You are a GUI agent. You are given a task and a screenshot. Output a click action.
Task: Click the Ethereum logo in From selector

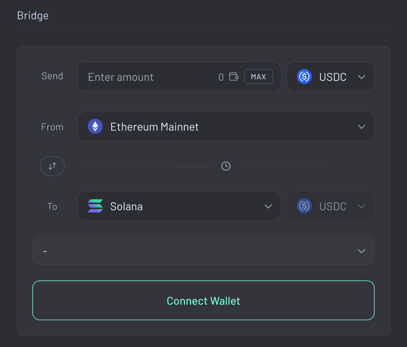[x=95, y=126]
